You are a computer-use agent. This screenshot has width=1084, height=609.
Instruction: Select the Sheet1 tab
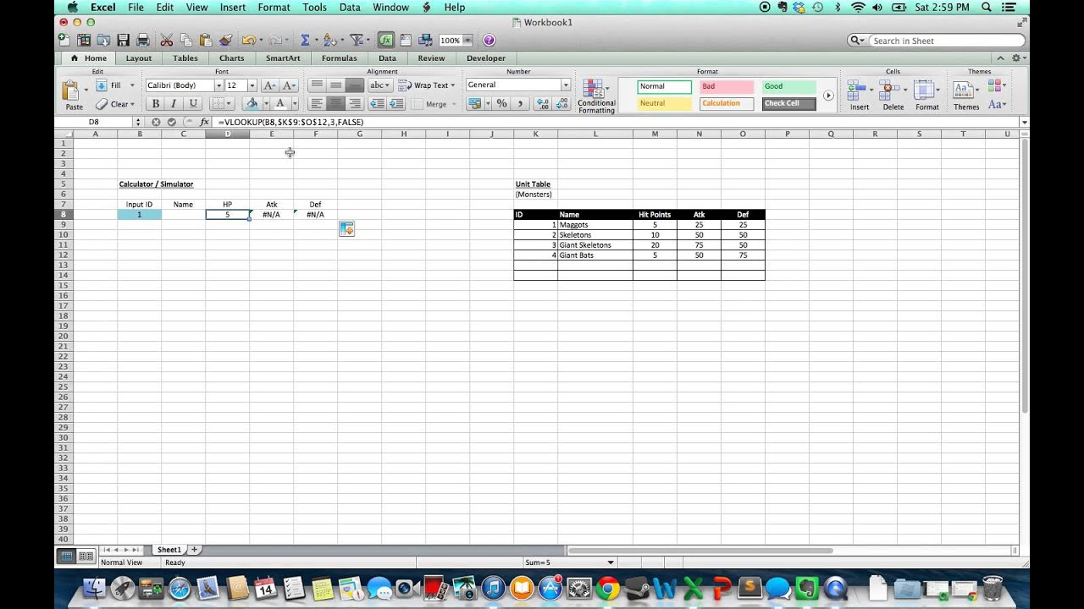tap(169, 550)
